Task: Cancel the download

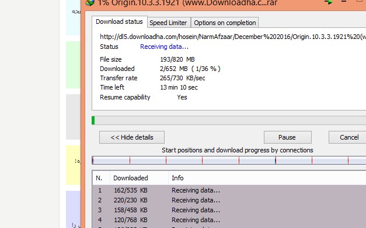Action: (347, 137)
